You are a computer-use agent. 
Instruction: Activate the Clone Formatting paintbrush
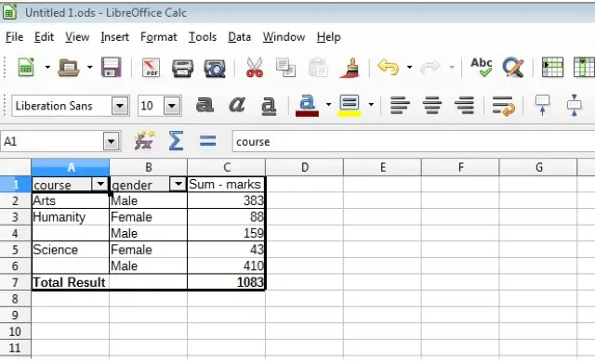(x=350, y=68)
